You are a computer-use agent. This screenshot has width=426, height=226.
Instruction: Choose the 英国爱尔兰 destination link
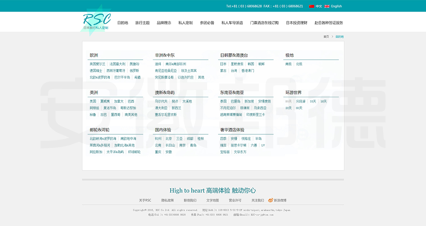(x=97, y=64)
